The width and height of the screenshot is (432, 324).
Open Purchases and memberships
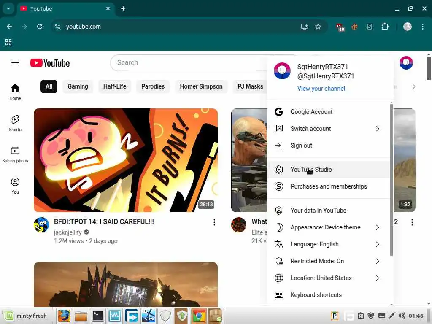point(328,186)
